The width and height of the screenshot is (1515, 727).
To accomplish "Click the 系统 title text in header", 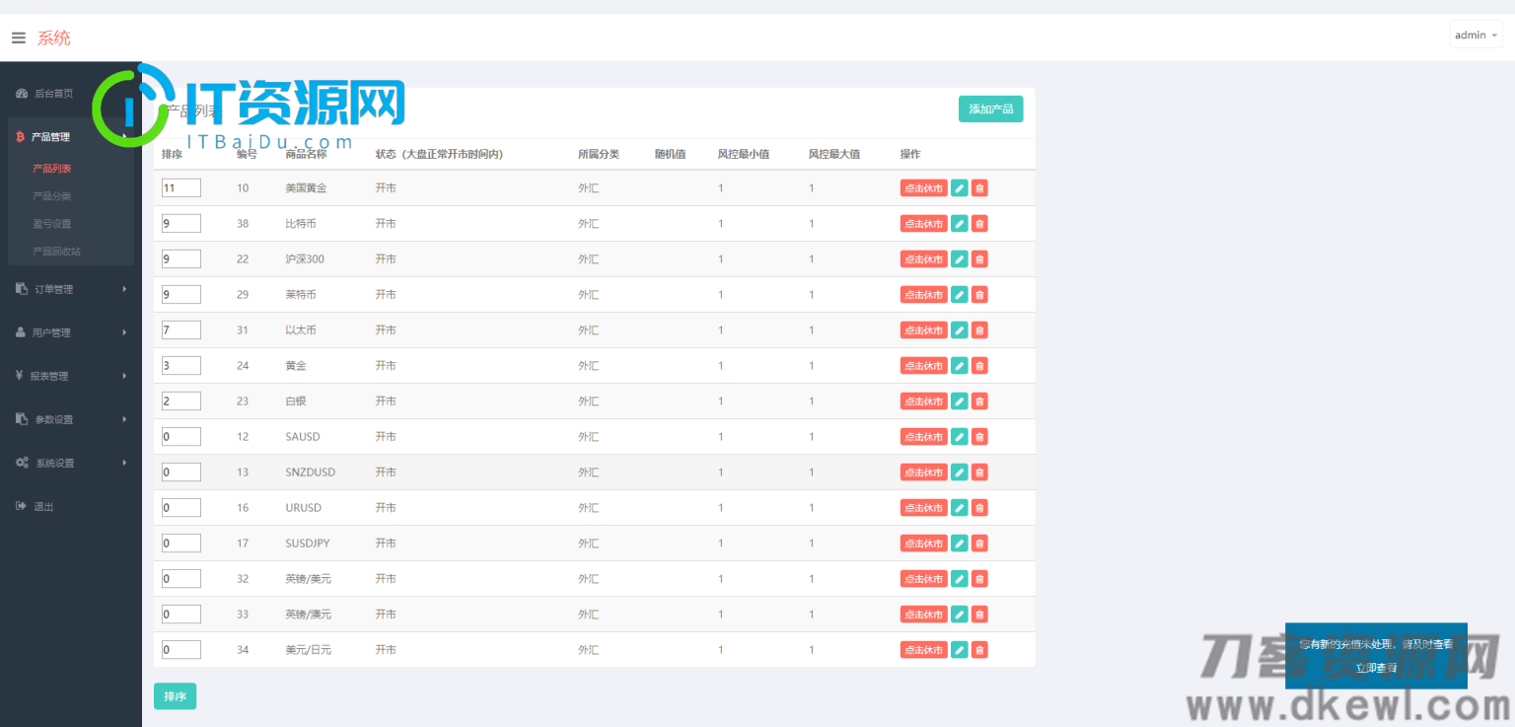I will click(x=54, y=38).
